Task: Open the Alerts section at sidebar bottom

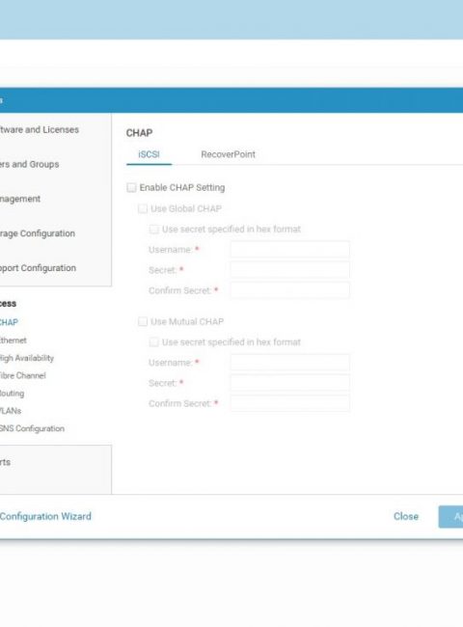Action: 5,462
